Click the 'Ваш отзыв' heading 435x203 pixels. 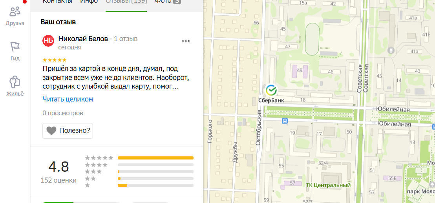pyautogui.click(x=58, y=22)
